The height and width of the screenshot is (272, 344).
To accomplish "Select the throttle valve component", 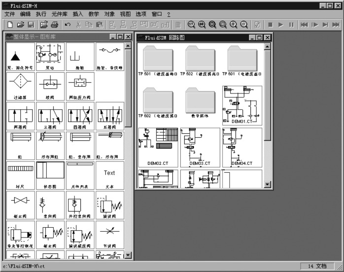I will tap(110, 235).
